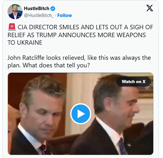Follow the HustleBitch account
Screen dimensions: 163x158
point(65,15)
